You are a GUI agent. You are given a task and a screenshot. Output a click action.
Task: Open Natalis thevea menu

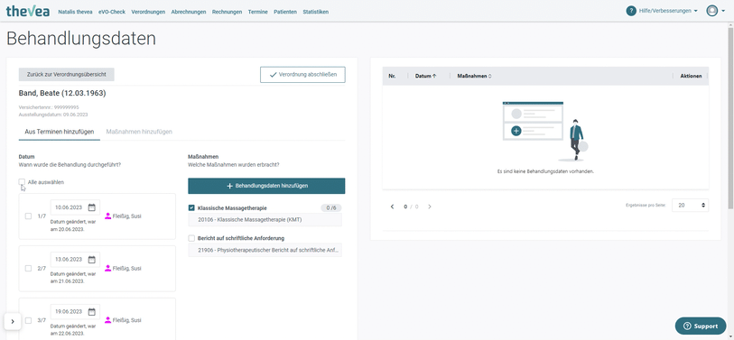click(x=75, y=12)
